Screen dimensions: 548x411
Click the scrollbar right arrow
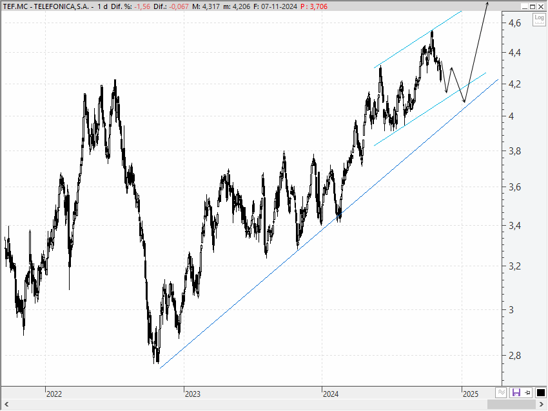coord(542,405)
